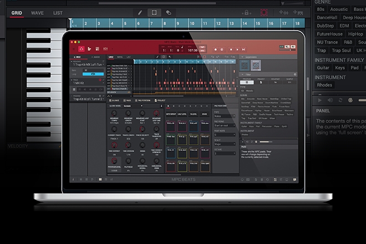Open the Octave dropdown set to 2
The image size is (366, 244).
(x=225, y=154)
